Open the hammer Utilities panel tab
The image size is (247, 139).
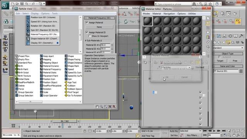tap(241, 36)
